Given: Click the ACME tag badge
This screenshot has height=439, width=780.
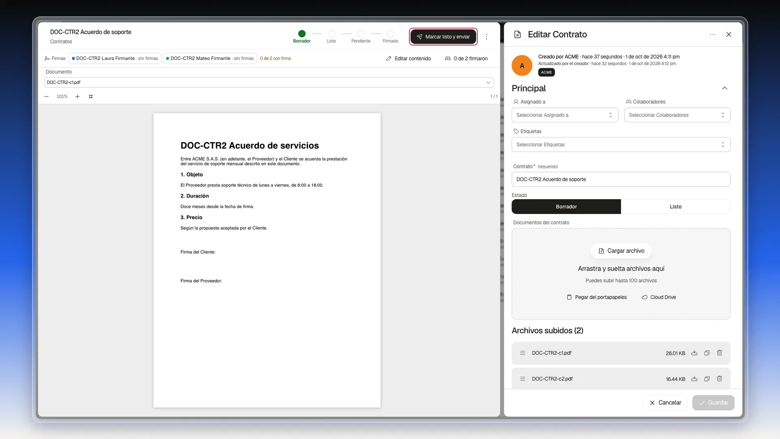Looking at the screenshot, I should 546,72.
